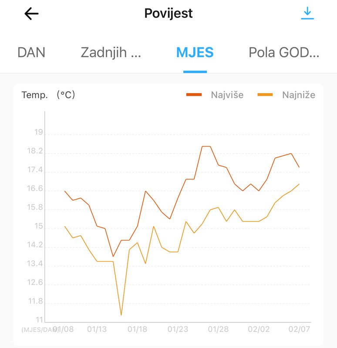Tap the download icon
The height and width of the screenshot is (348, 337).
tap(307, 13)
